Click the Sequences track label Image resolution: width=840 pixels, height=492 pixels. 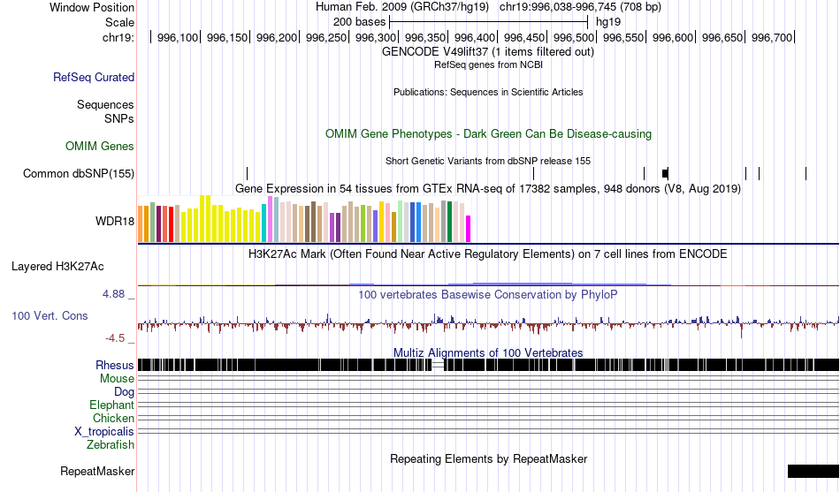click(x=105, y=104)
